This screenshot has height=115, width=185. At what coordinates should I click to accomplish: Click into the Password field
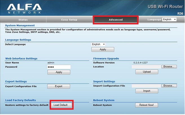pyautogui.click(x=59, y=67)
